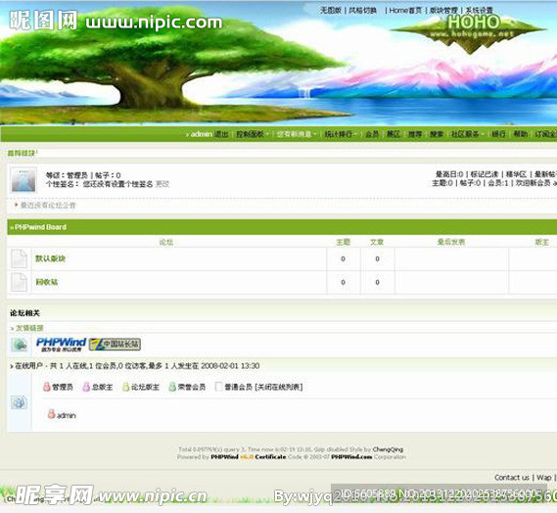The width and height of the screenshot is (557, 513).
Task: Open 系统设置 system settings
Action: 479,11
